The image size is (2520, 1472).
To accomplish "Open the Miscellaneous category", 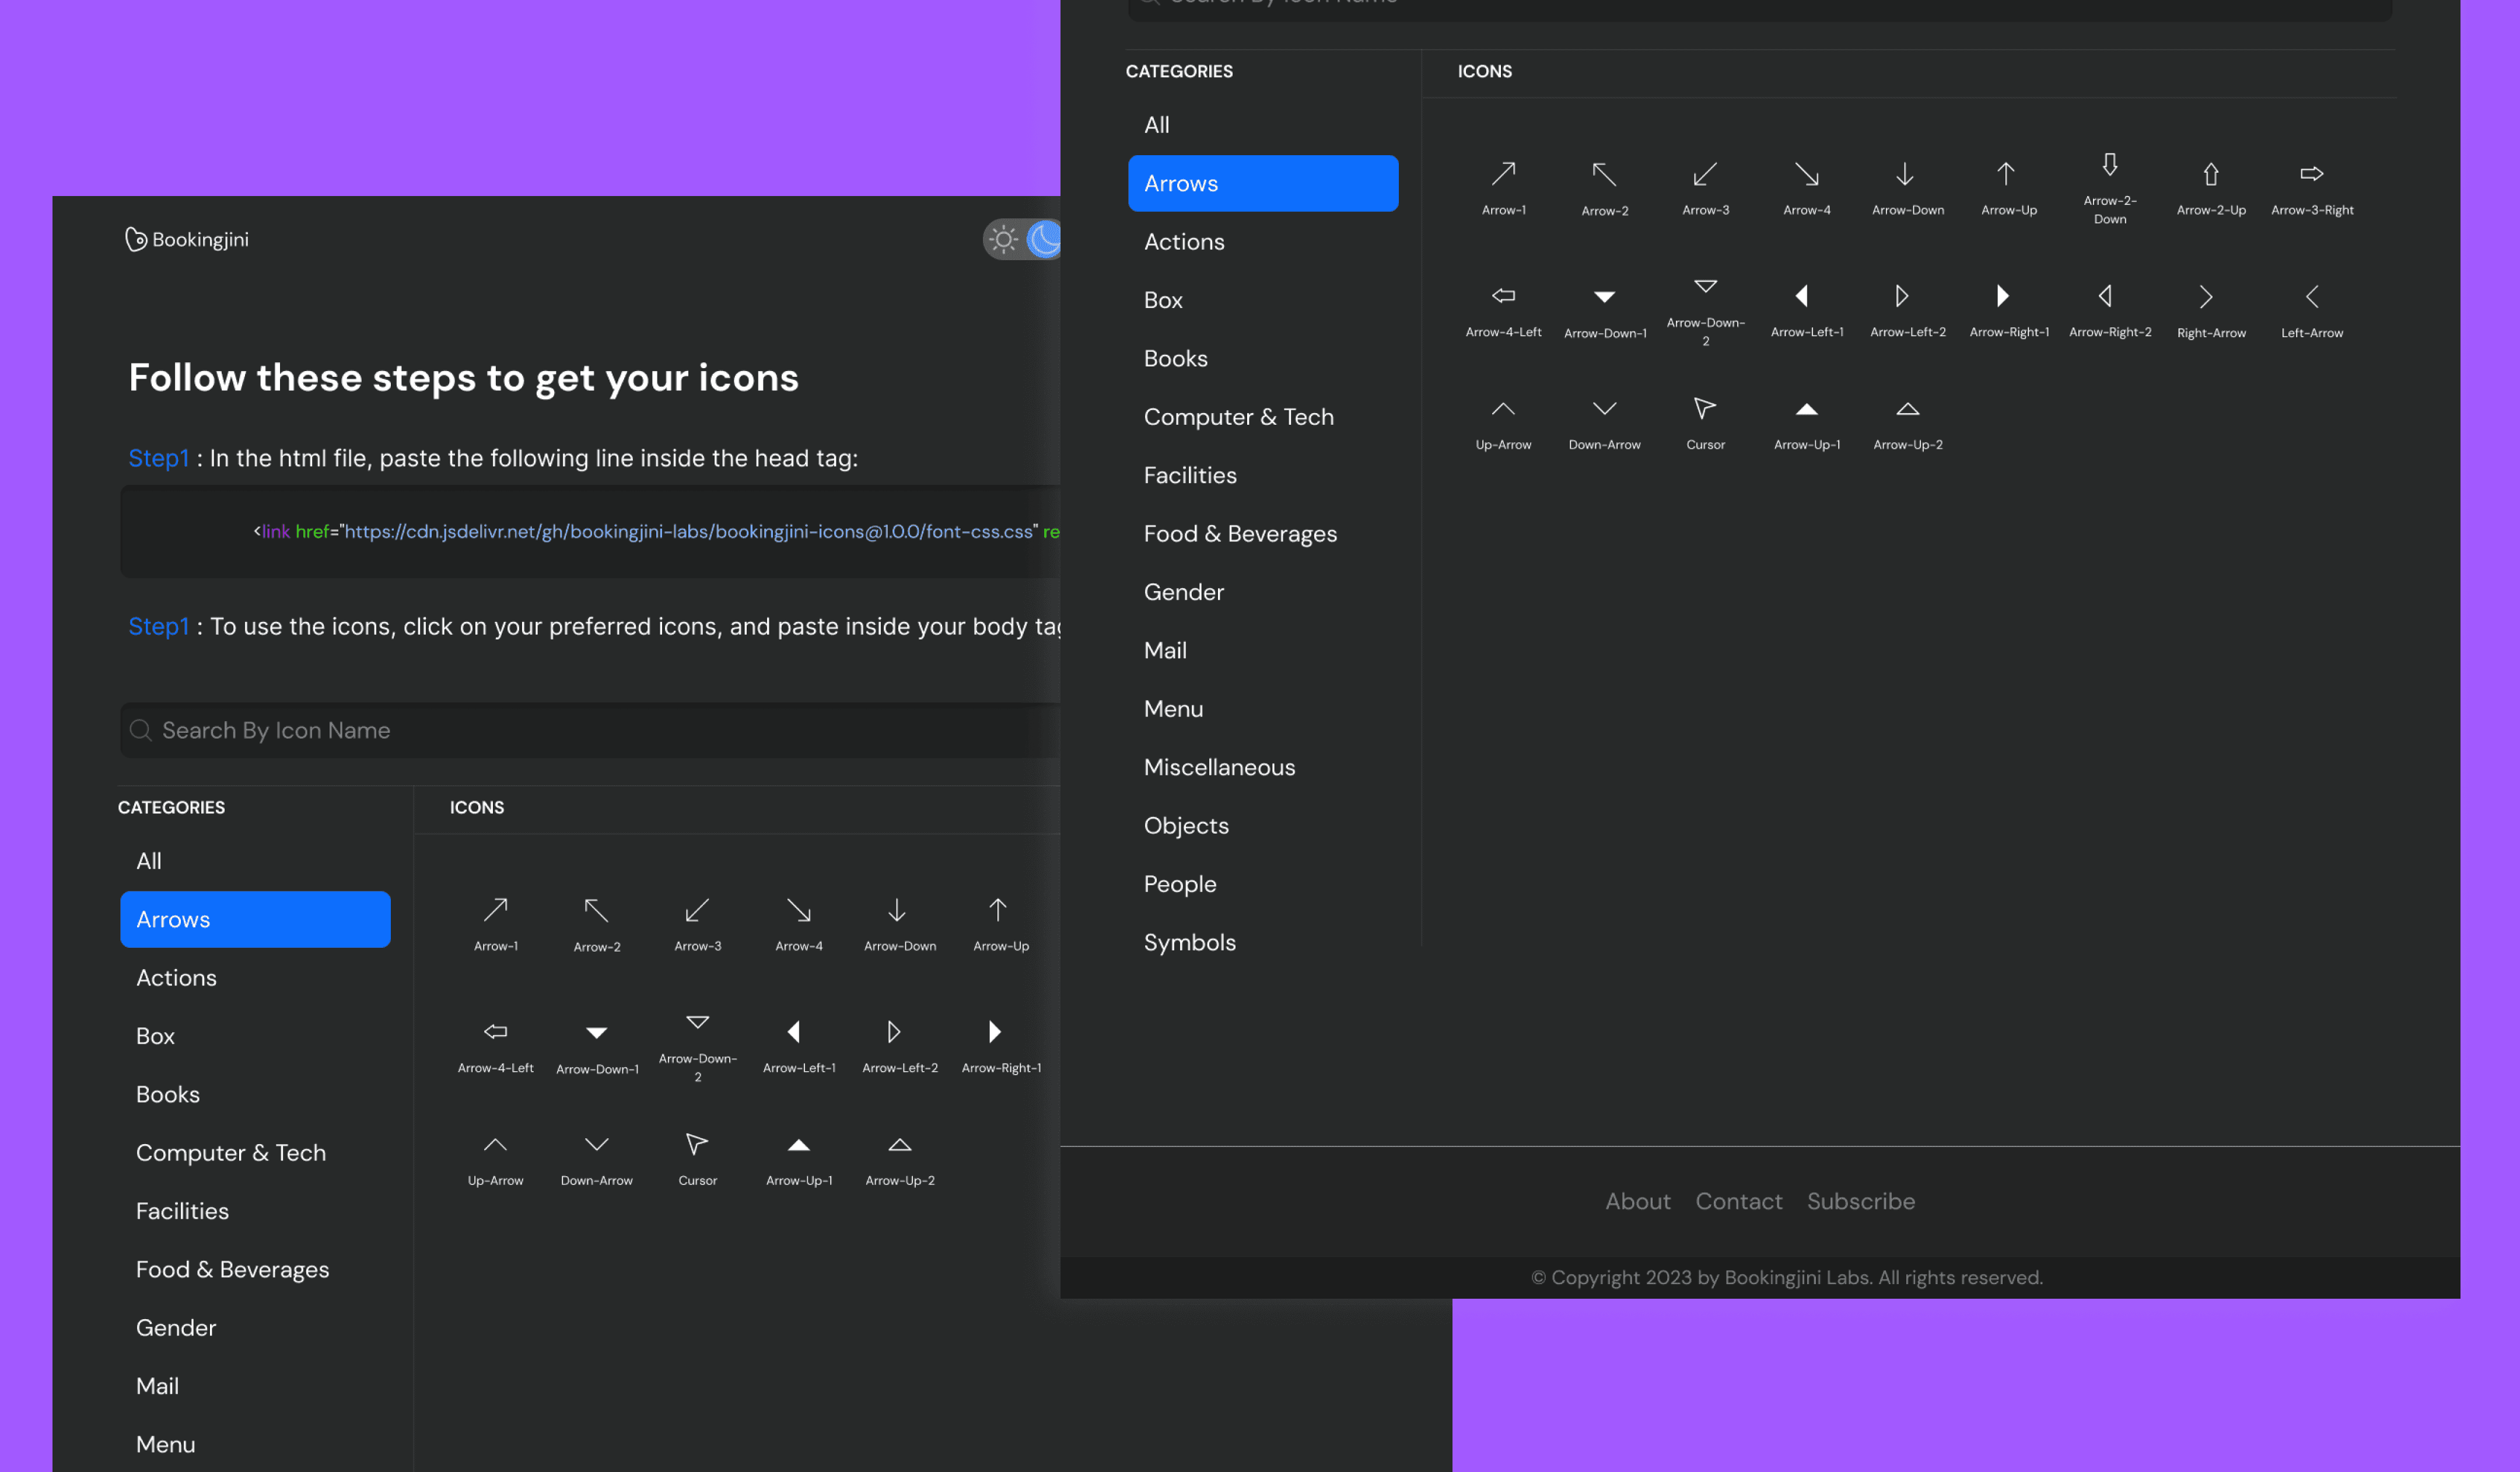I will pyautogui.click(x=1219, y=767).
